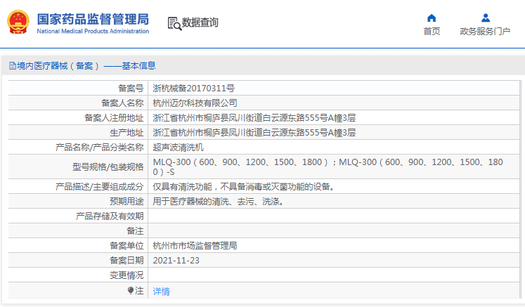Click the national emblem logo

(18, 22)
